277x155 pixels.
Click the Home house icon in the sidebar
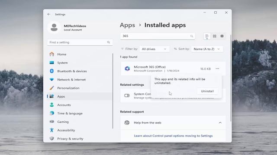click(x=52, y=54)
